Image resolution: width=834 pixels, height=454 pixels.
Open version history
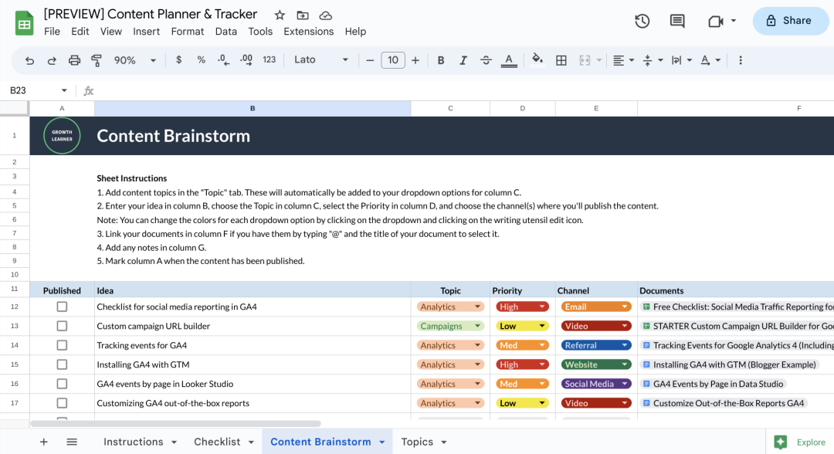coord(642,22)
